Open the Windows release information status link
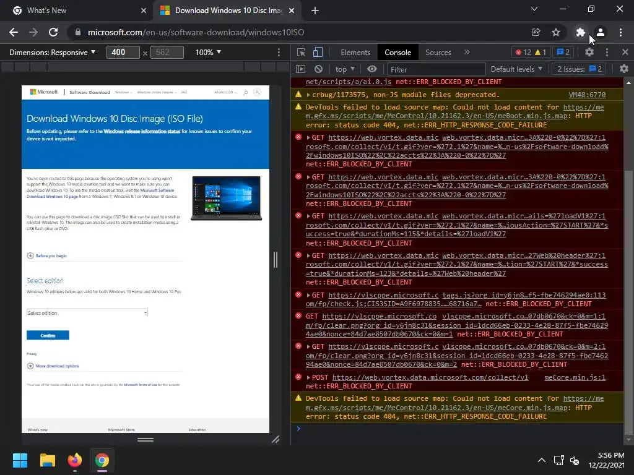Image resolution: width=634 pixels, height=475 pixels. click(142, 131)
